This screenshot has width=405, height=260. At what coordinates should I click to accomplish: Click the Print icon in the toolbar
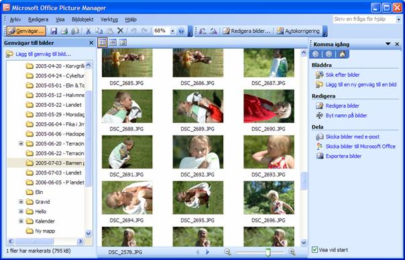(x=64, y=31)
